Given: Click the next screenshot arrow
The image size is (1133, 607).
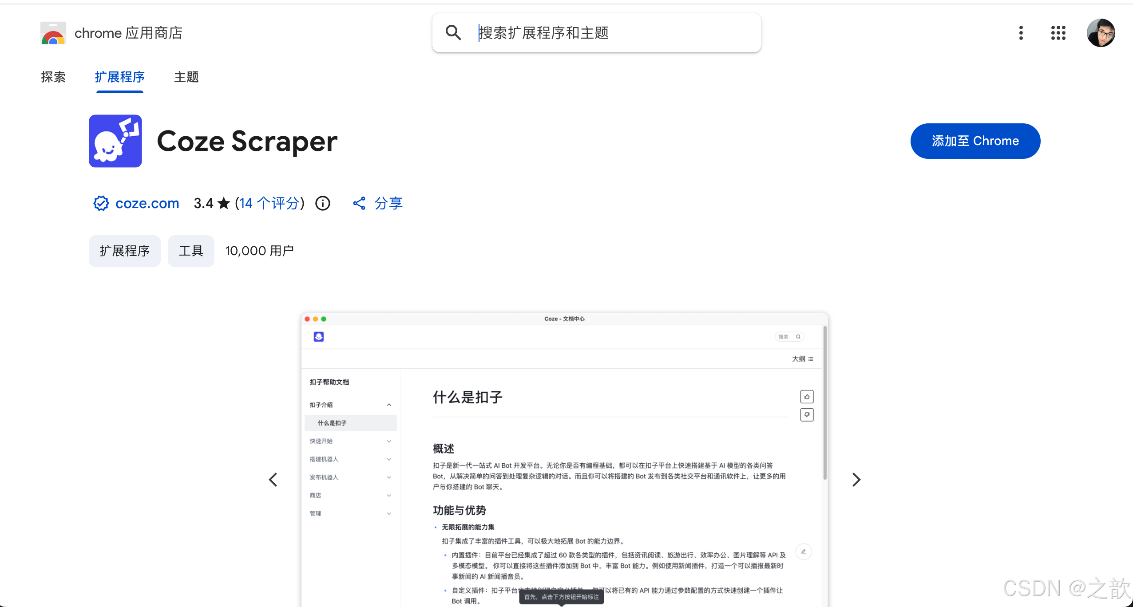Looking at the screenshot, I should [856, 480].
